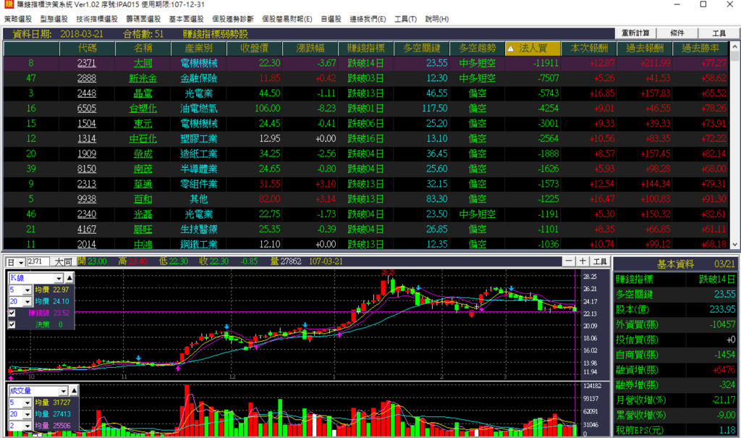Click the top-right 工具 button
This screenshot has width=741, height=438.
(x=719, y=33)
